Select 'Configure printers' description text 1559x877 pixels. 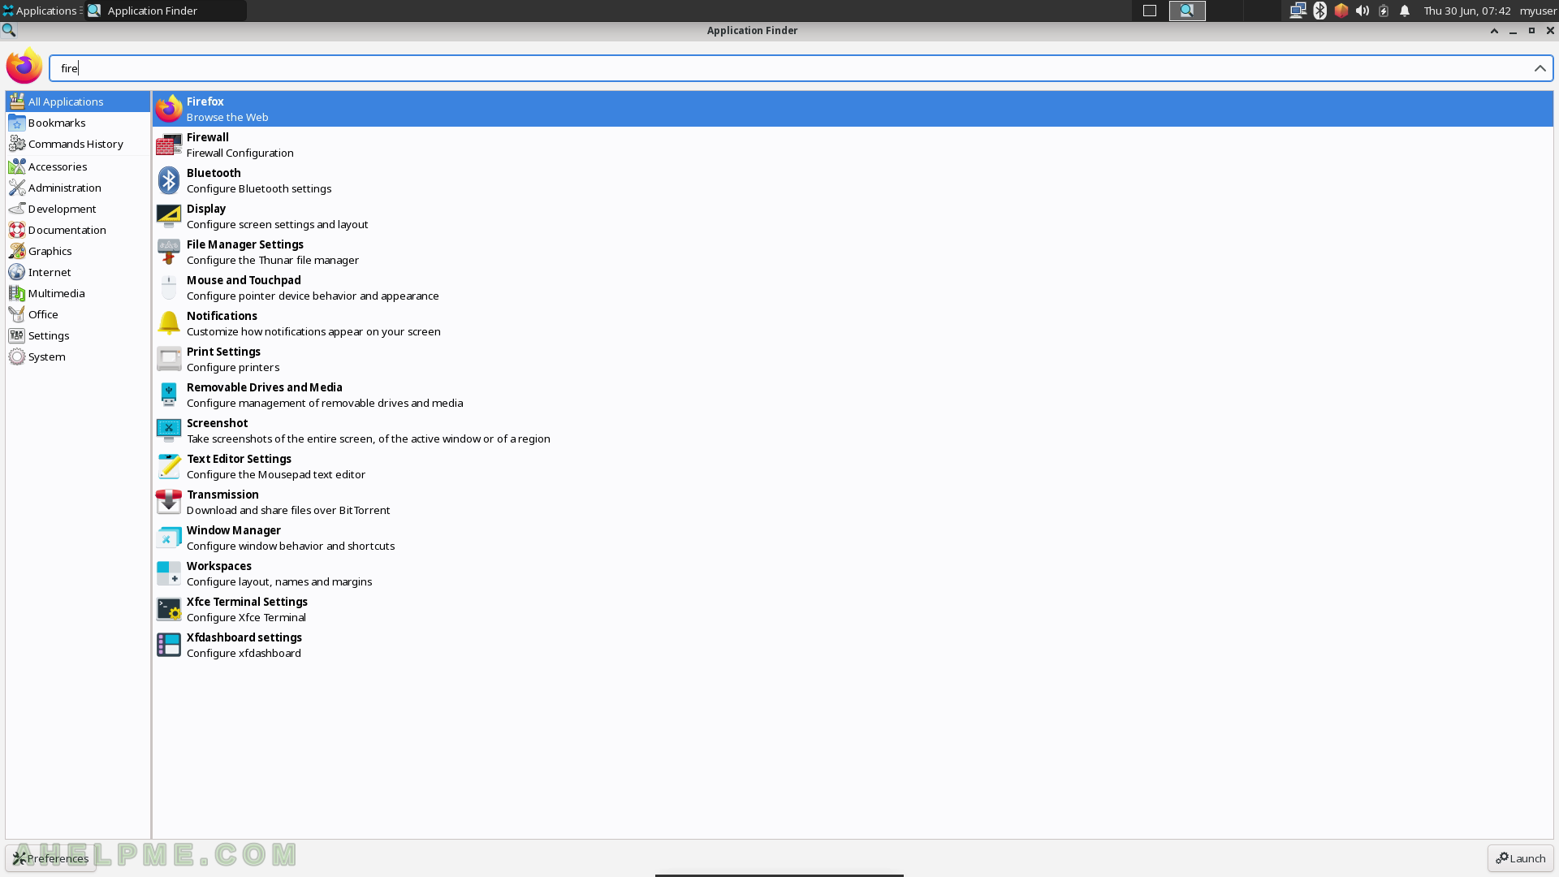pyautogui.click(x=233, y=367)
